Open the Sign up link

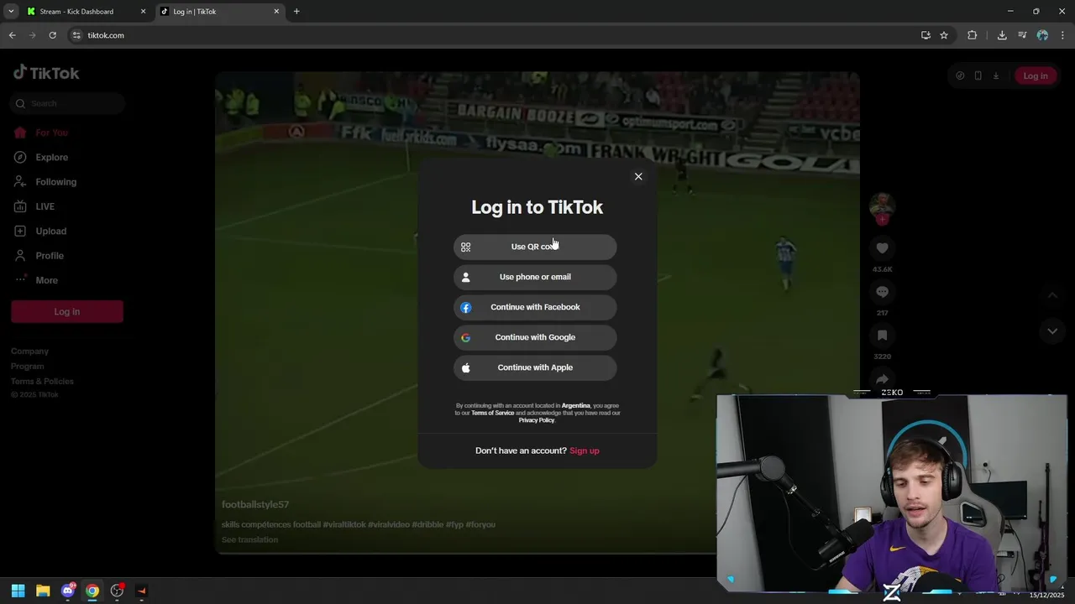coord(585,450)
